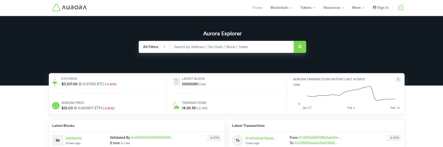Click the Aurora Explorer title

(x=222, y=34)
